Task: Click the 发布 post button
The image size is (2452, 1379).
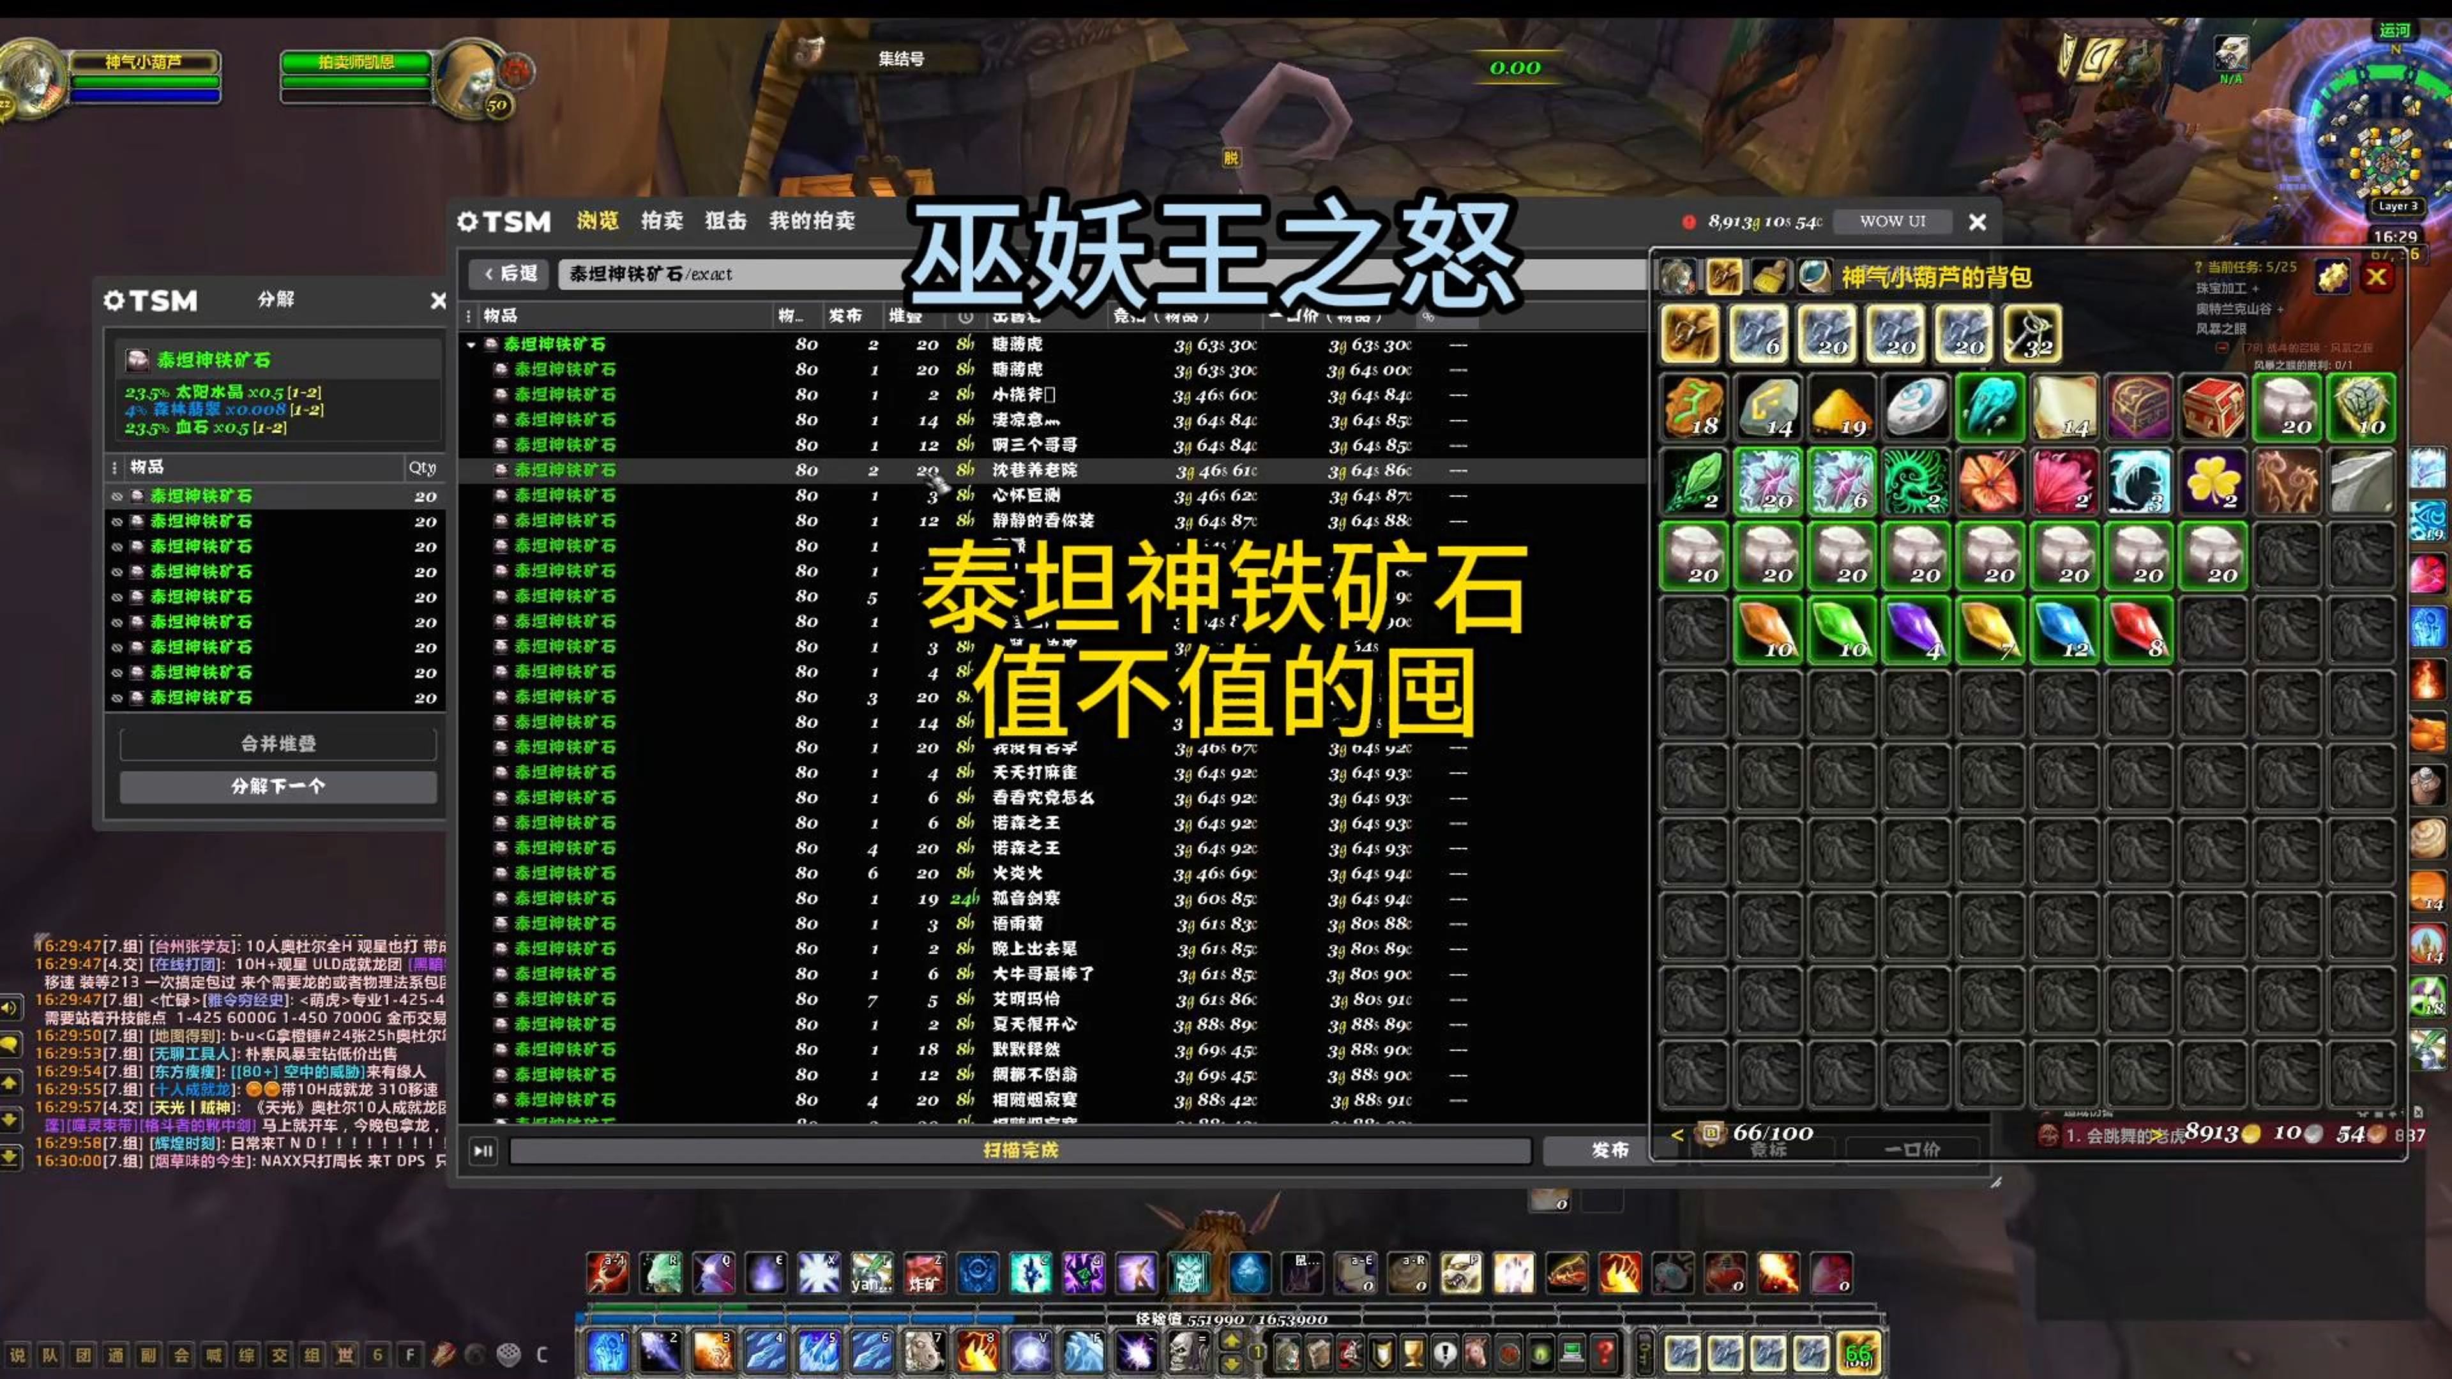Action: click(1610, 1150)
